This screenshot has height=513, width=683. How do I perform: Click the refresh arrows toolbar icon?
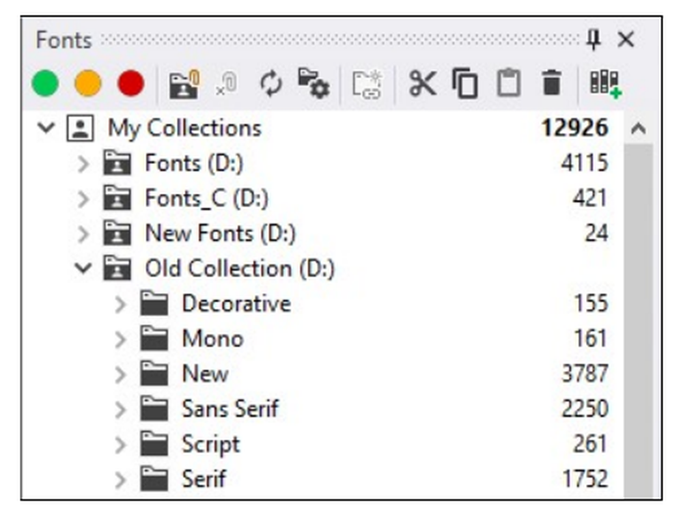coord(271,84)
